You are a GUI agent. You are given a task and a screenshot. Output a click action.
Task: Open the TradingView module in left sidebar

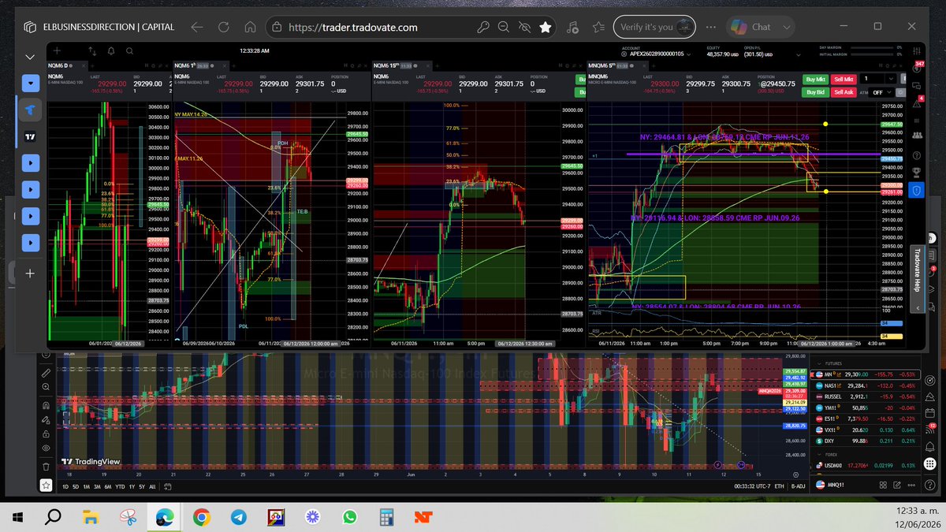(30, 136)
